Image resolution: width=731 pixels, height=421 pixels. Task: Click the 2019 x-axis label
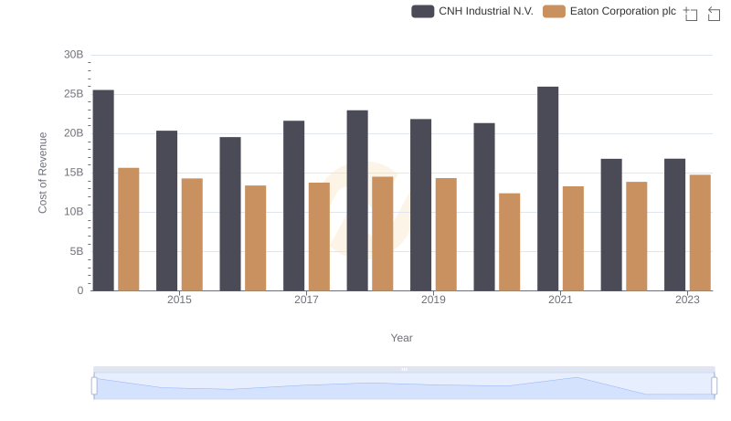point(433,300)
